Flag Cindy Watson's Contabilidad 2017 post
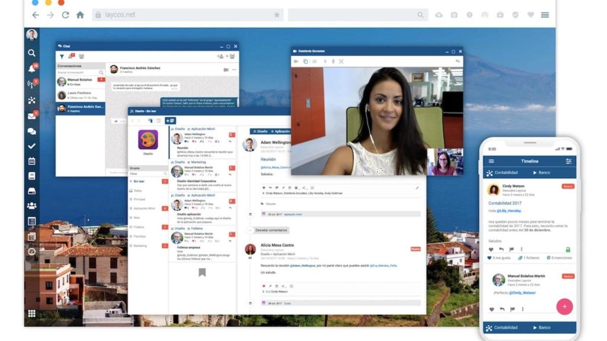Image resolution: width=607 pixels, height=341 pixels. (512, 249)
